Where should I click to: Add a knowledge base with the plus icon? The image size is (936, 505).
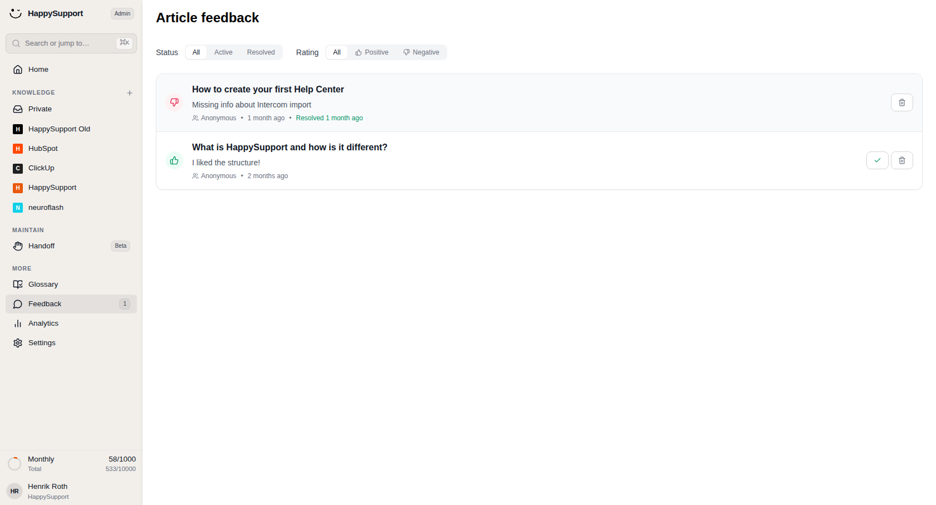click(x=130, y=93)
